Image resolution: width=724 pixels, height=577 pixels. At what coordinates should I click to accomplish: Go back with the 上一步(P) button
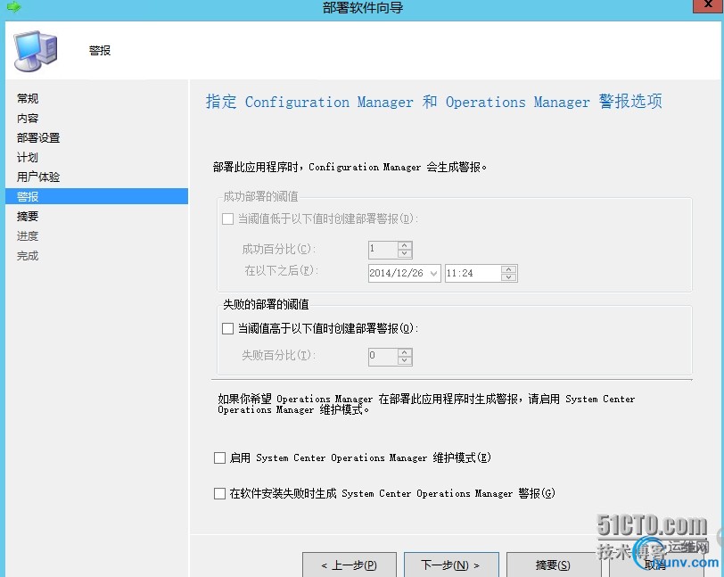tap(350, 565)
